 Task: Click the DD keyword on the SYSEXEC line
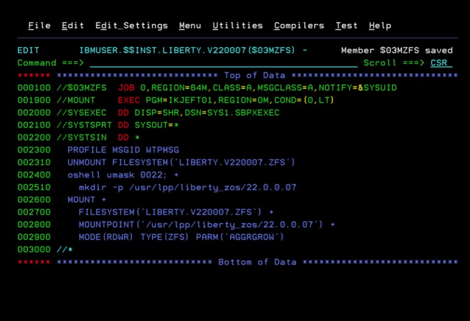[x=123, y=113]
